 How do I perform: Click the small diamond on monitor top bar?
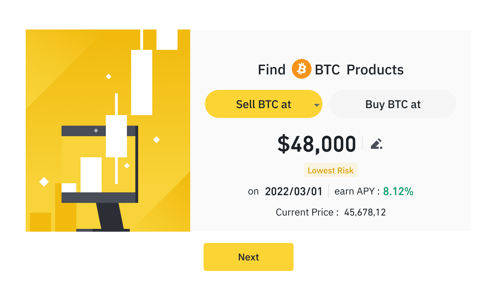coord(96,131)
